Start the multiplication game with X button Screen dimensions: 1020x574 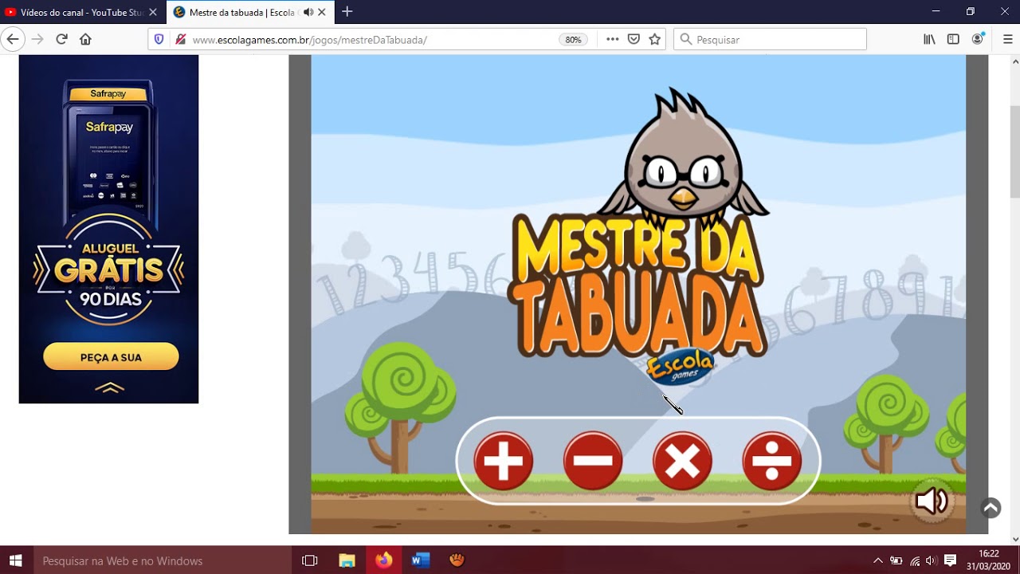point(683,461)
